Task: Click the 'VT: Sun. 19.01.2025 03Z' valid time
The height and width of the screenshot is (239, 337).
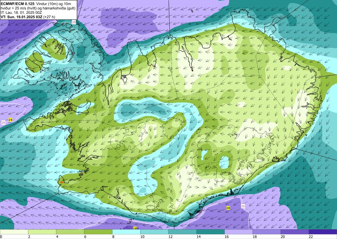Action: [22, 17]
